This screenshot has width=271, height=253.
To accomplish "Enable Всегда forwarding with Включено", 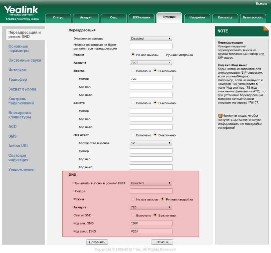I will pos(133,70).
